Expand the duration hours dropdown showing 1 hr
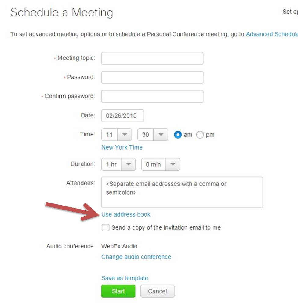The height and width of the screenshot is (303, 298). pyautogui.click(x=118, y=164)
